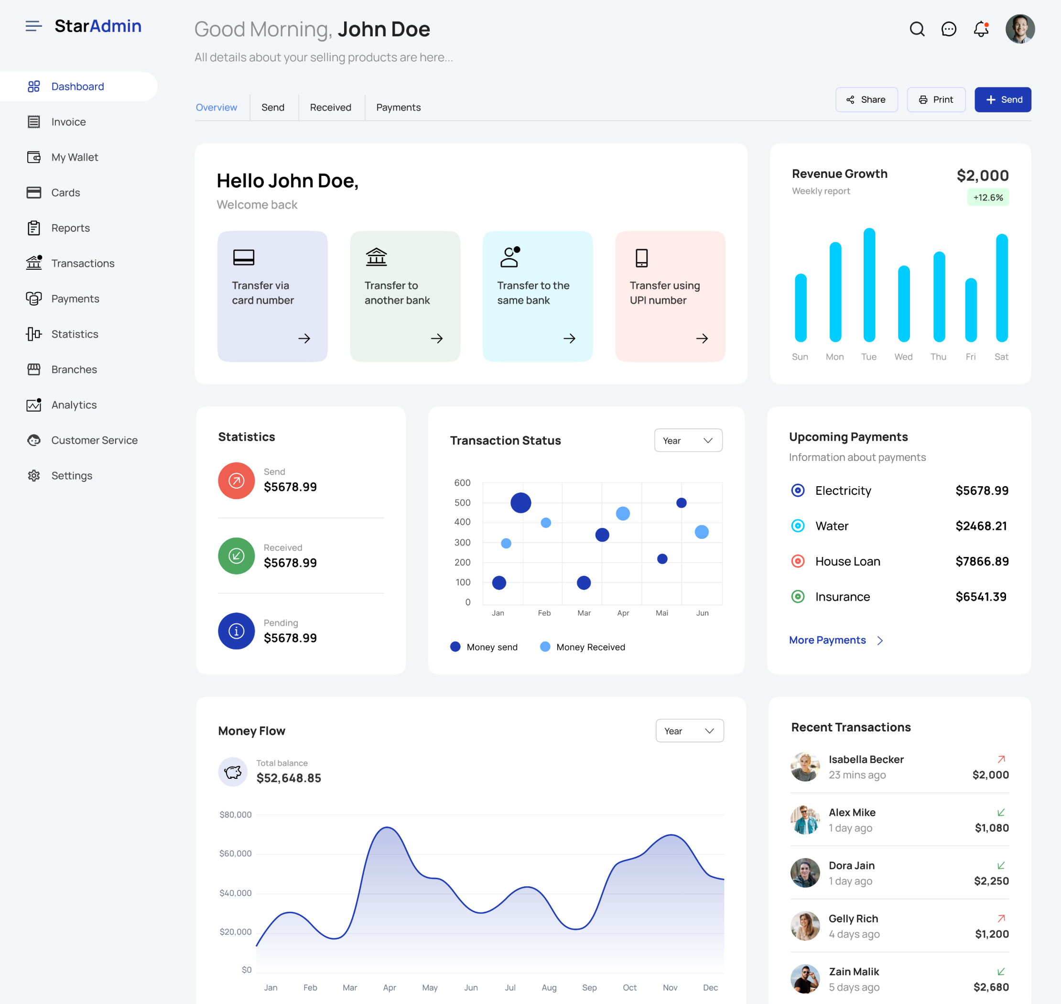Switch to the Received tab
Image resolution: width=1061 pixels, height=1004 pixels.
[x=331, y=108]
